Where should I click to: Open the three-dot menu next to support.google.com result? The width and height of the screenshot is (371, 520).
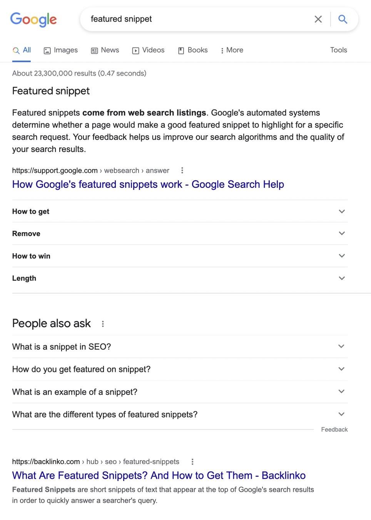coord(182,170)
